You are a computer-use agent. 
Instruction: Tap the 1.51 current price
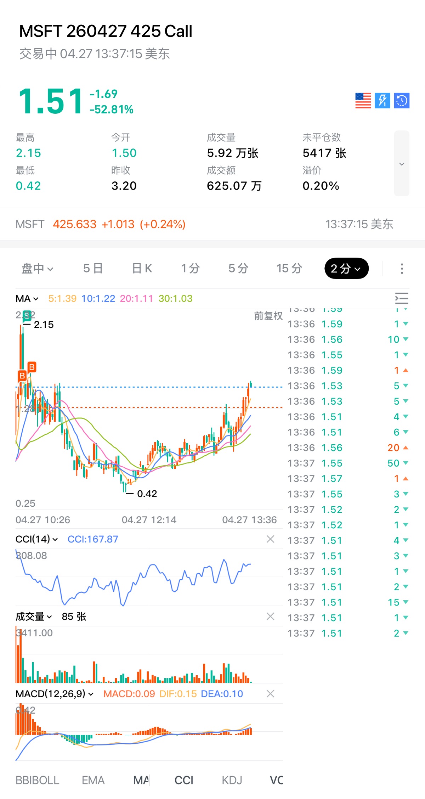click(51, 102)
